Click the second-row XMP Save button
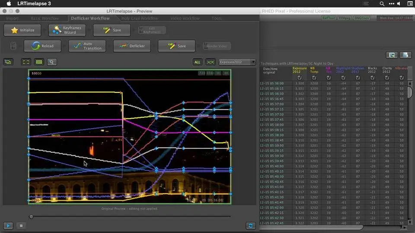Image resolution: width=415 pixels, height=233 pixels. [x=176, y=46]
